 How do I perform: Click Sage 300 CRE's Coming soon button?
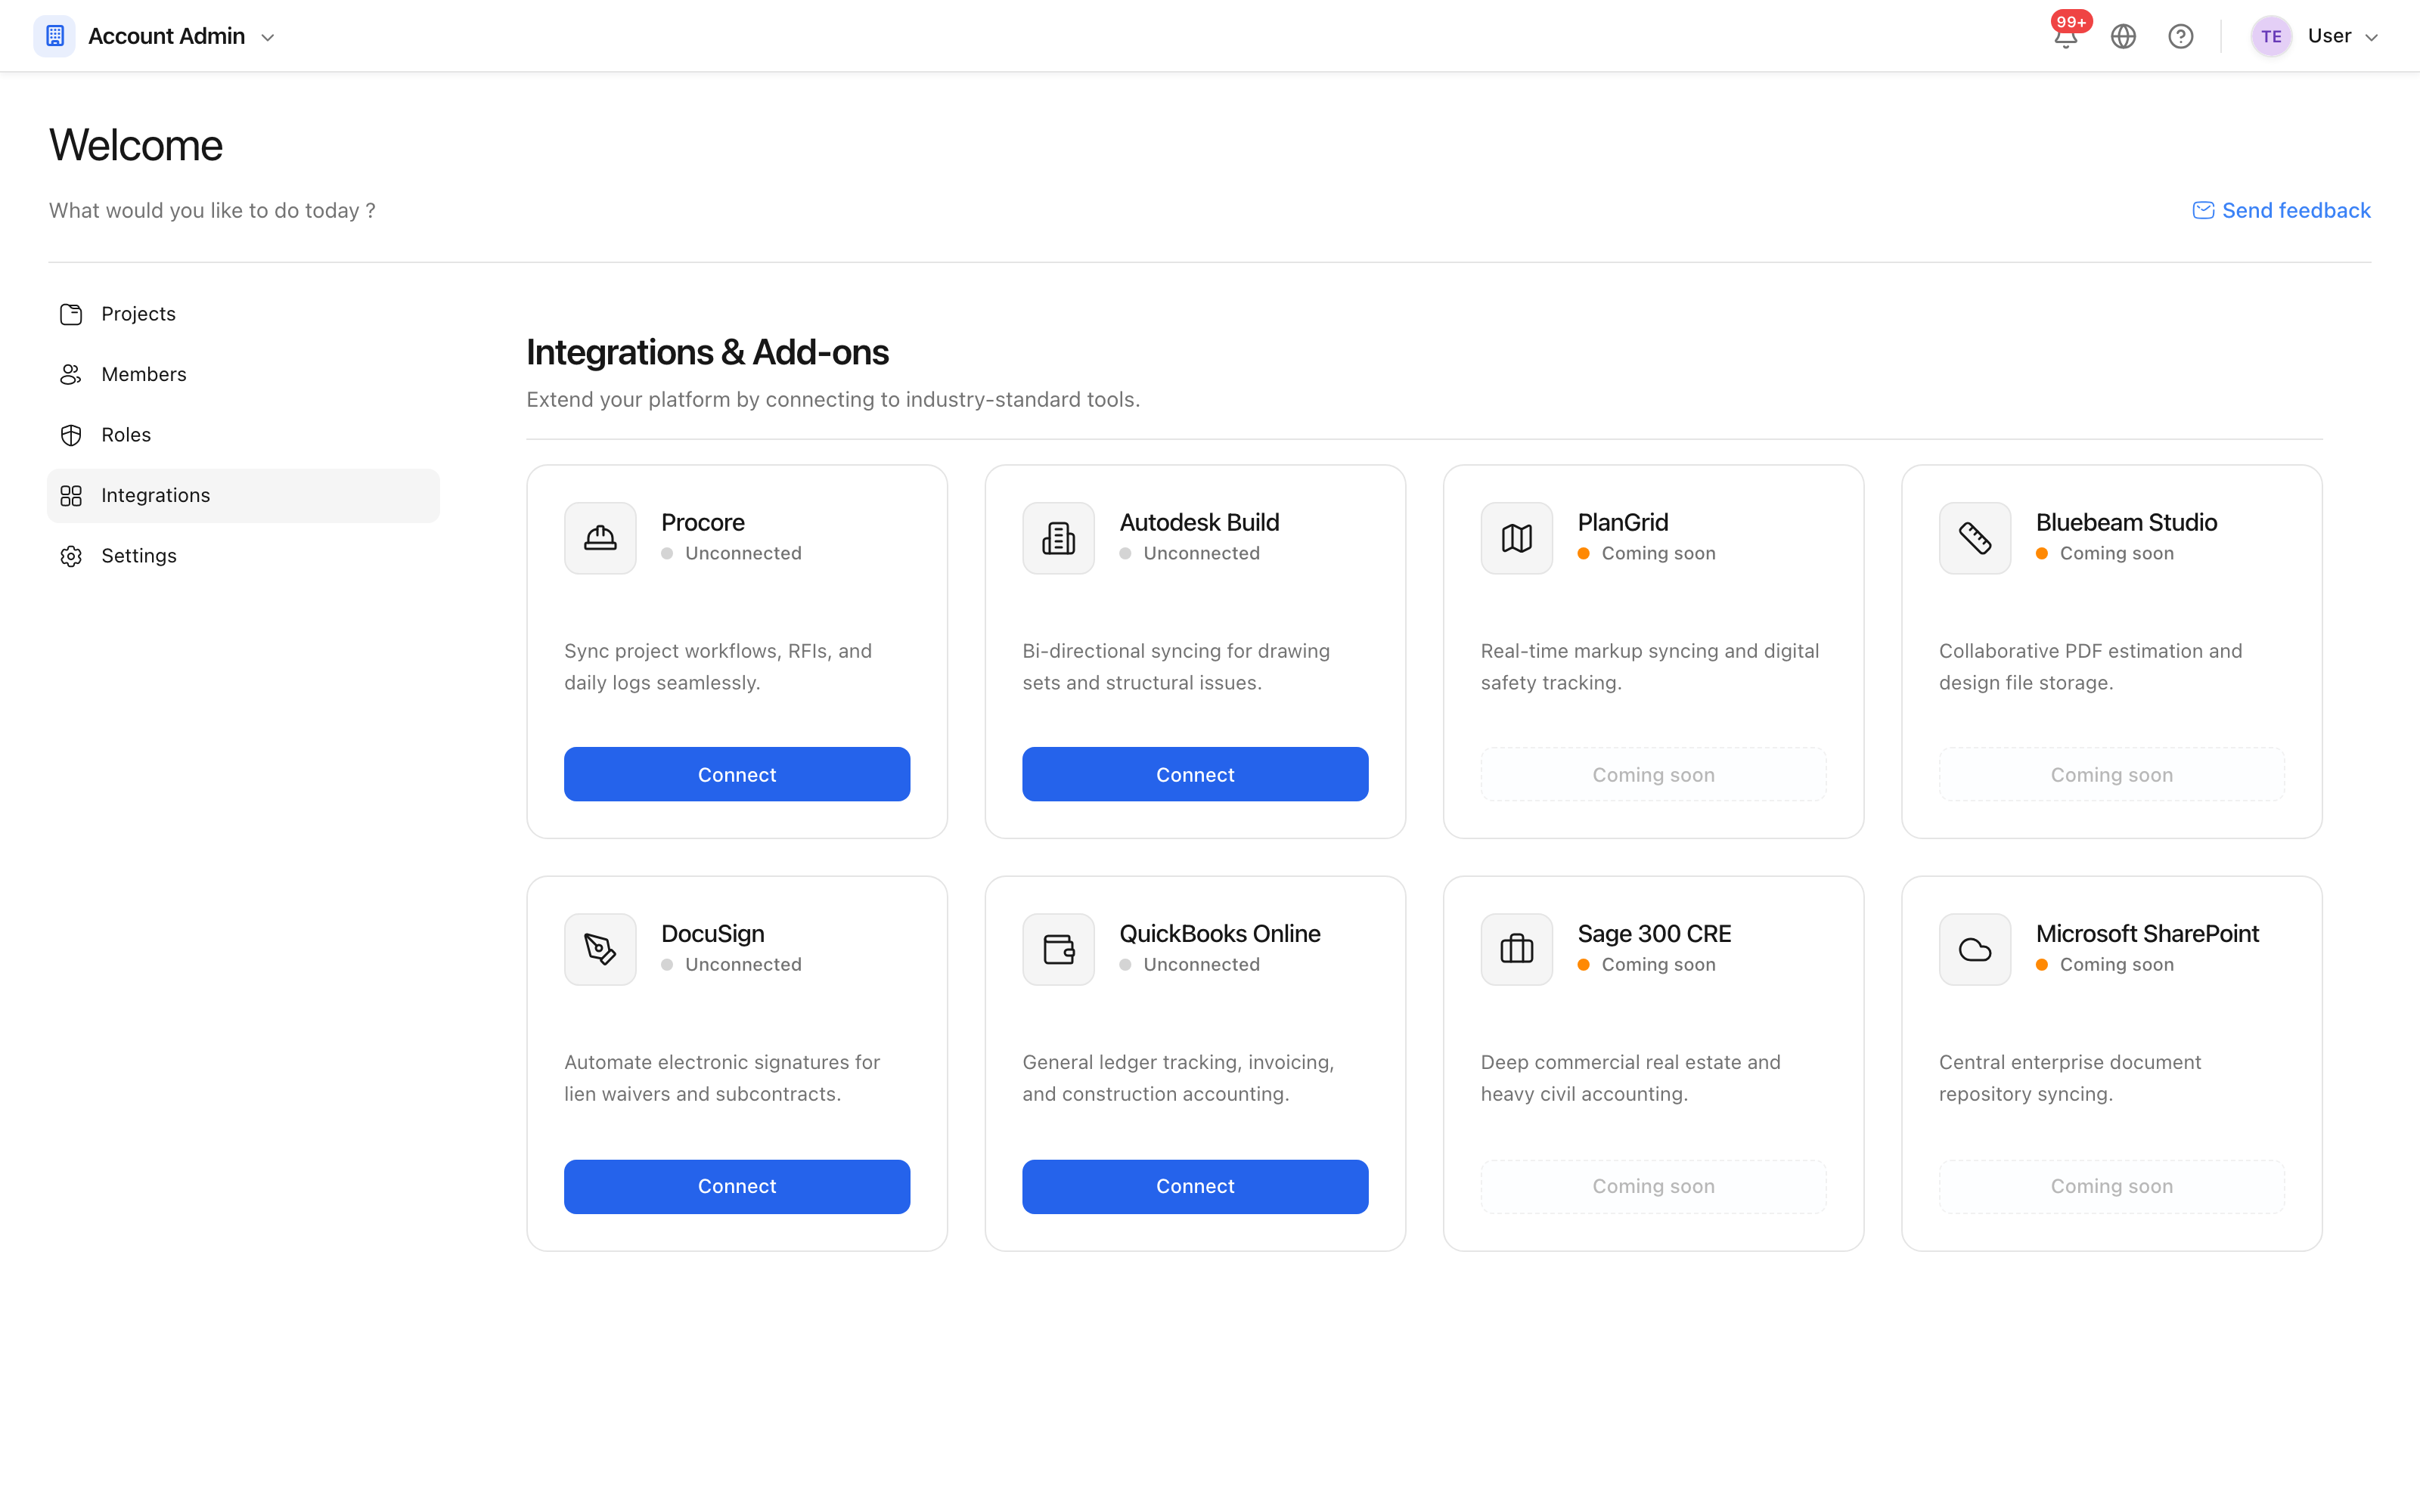point(1653,1186)
